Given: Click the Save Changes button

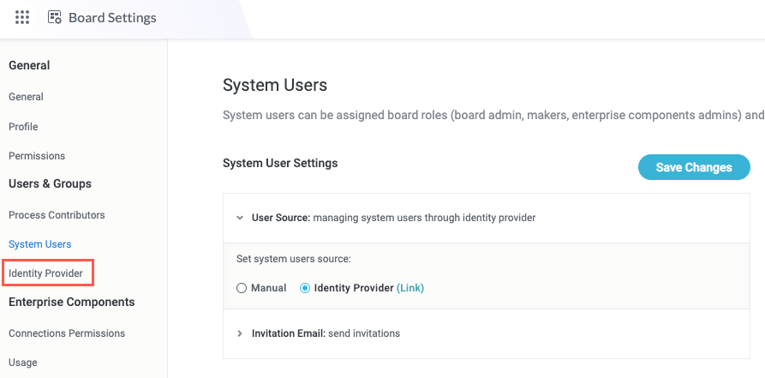Looking at the screenshot, I should (x=694, y=167).
